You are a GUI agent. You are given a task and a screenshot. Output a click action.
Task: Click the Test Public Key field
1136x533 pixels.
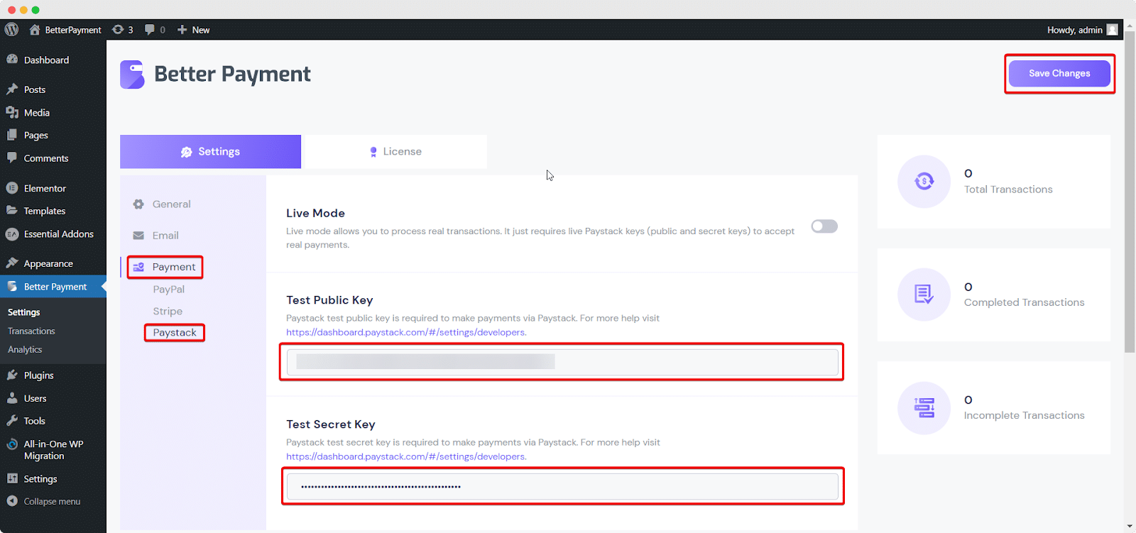[x=562, y=362]
